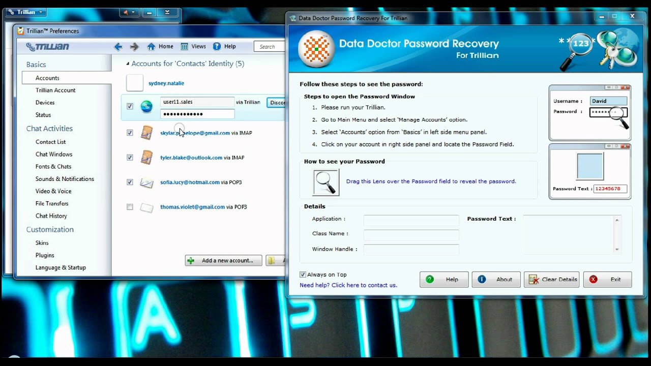Collapse Accounts for 'Contacts' Identity section
This screenshot has height=366, width=651.
point(128,64)
